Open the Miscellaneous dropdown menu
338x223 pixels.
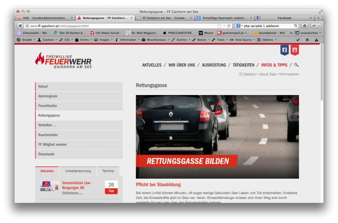(155, 40)
